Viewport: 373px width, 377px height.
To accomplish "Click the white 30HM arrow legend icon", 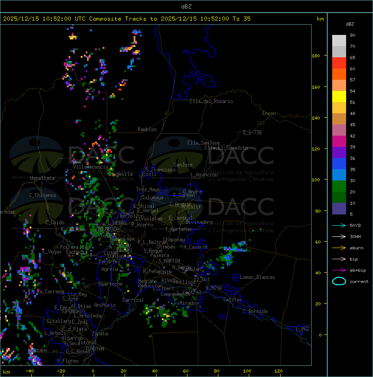I will 339,236.
